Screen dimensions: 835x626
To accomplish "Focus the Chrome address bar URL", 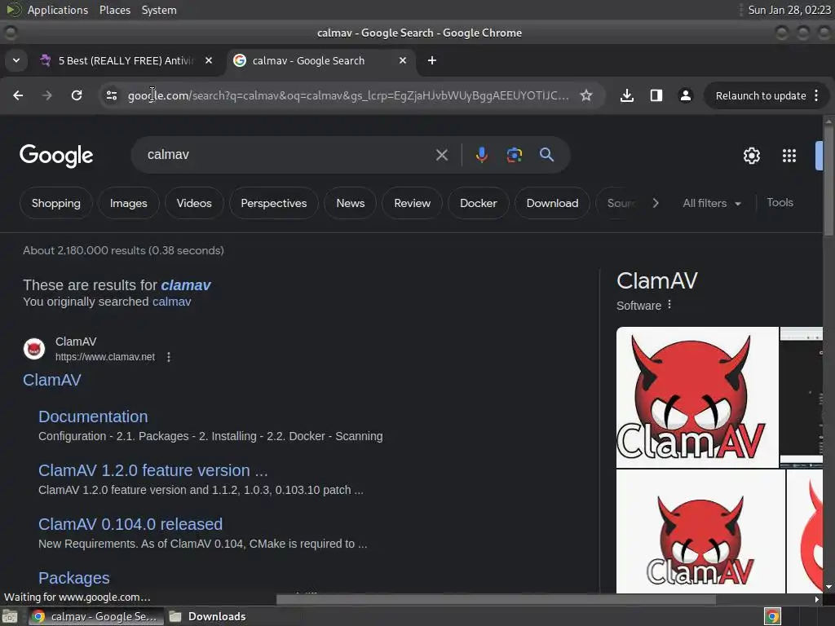I will [348, 96].
